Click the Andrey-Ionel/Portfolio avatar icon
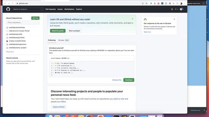Viewport: 209px width, 117px height. pos(7,41)
